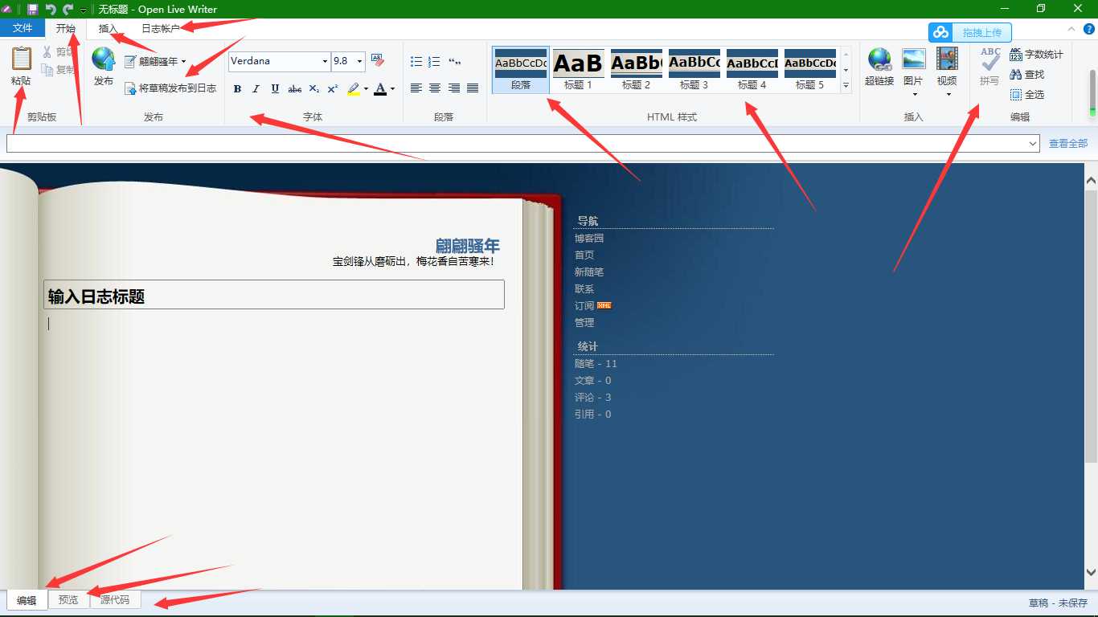Expand the HTML styles gallery more arrow

pyautogui.click(x=846, y=85)
